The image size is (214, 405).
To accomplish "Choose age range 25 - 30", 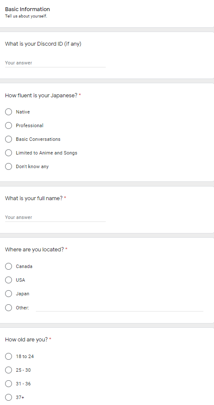I will point(9,370).
